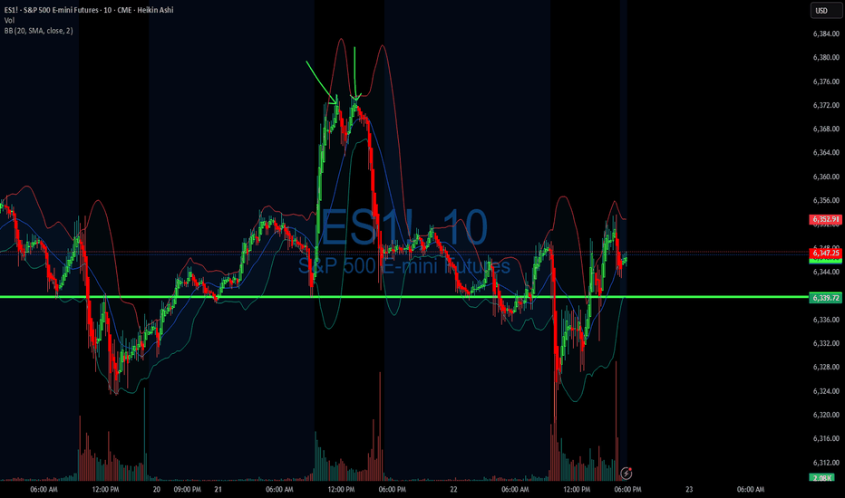This screenshot has width=845, height=498.
Task: Click the 6,328.00 price axis label
Action: [826, 368]
